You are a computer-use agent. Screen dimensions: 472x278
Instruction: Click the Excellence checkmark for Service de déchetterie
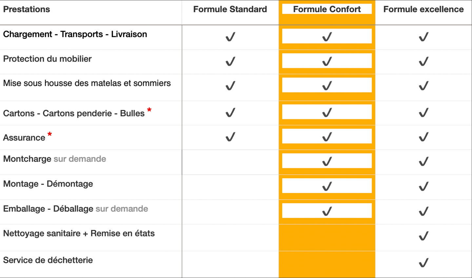[424, 263]
